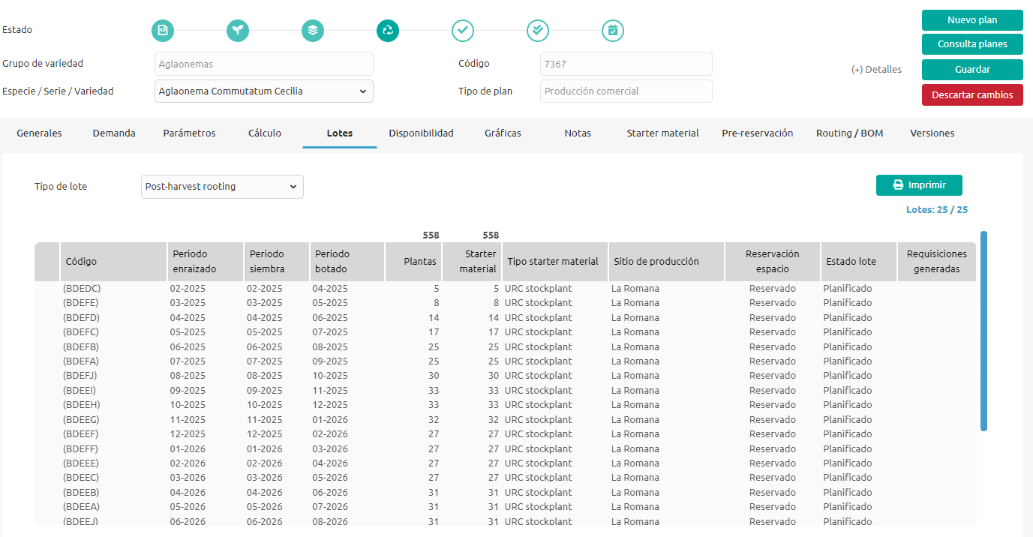
Task: Open the Parámetros tab
Action: (189, 133)
